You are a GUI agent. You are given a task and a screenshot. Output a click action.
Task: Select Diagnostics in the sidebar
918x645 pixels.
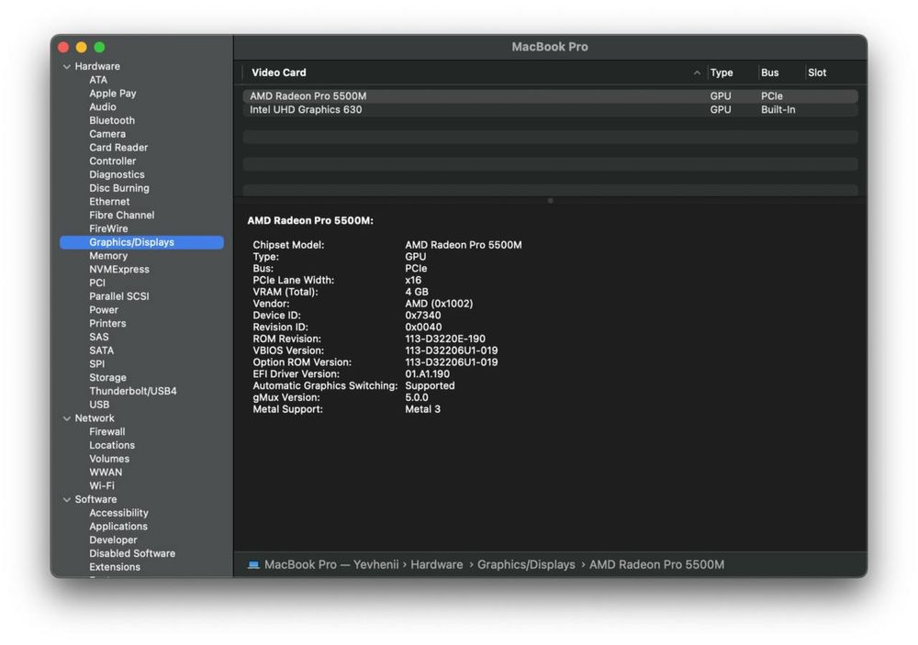point(117,174)
